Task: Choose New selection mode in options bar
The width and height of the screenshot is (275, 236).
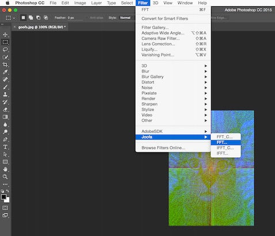Action: click(x=23, y=18)
